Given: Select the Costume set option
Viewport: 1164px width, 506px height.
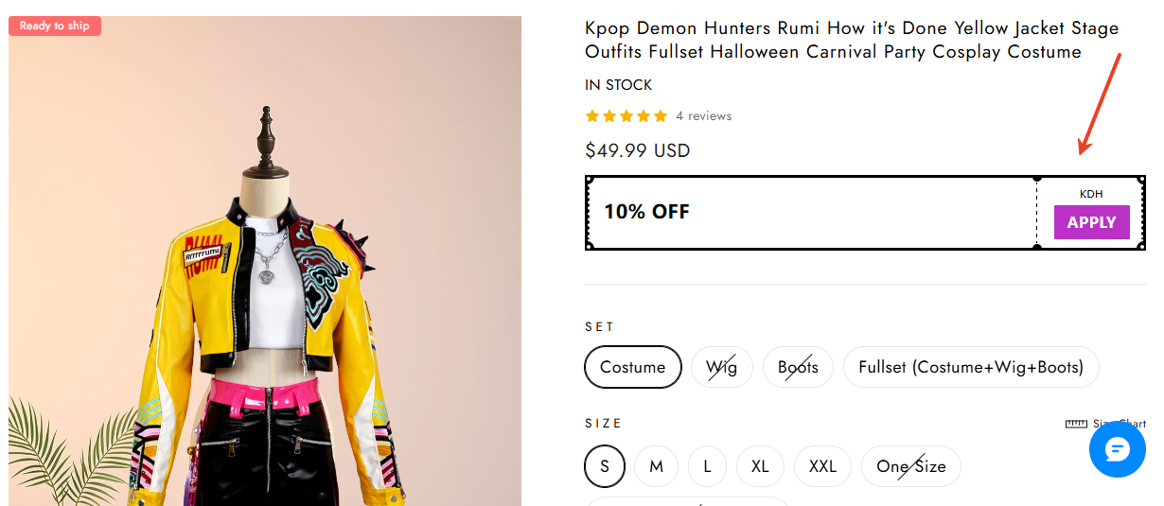Looking at the screenshot, I should 632,367.
